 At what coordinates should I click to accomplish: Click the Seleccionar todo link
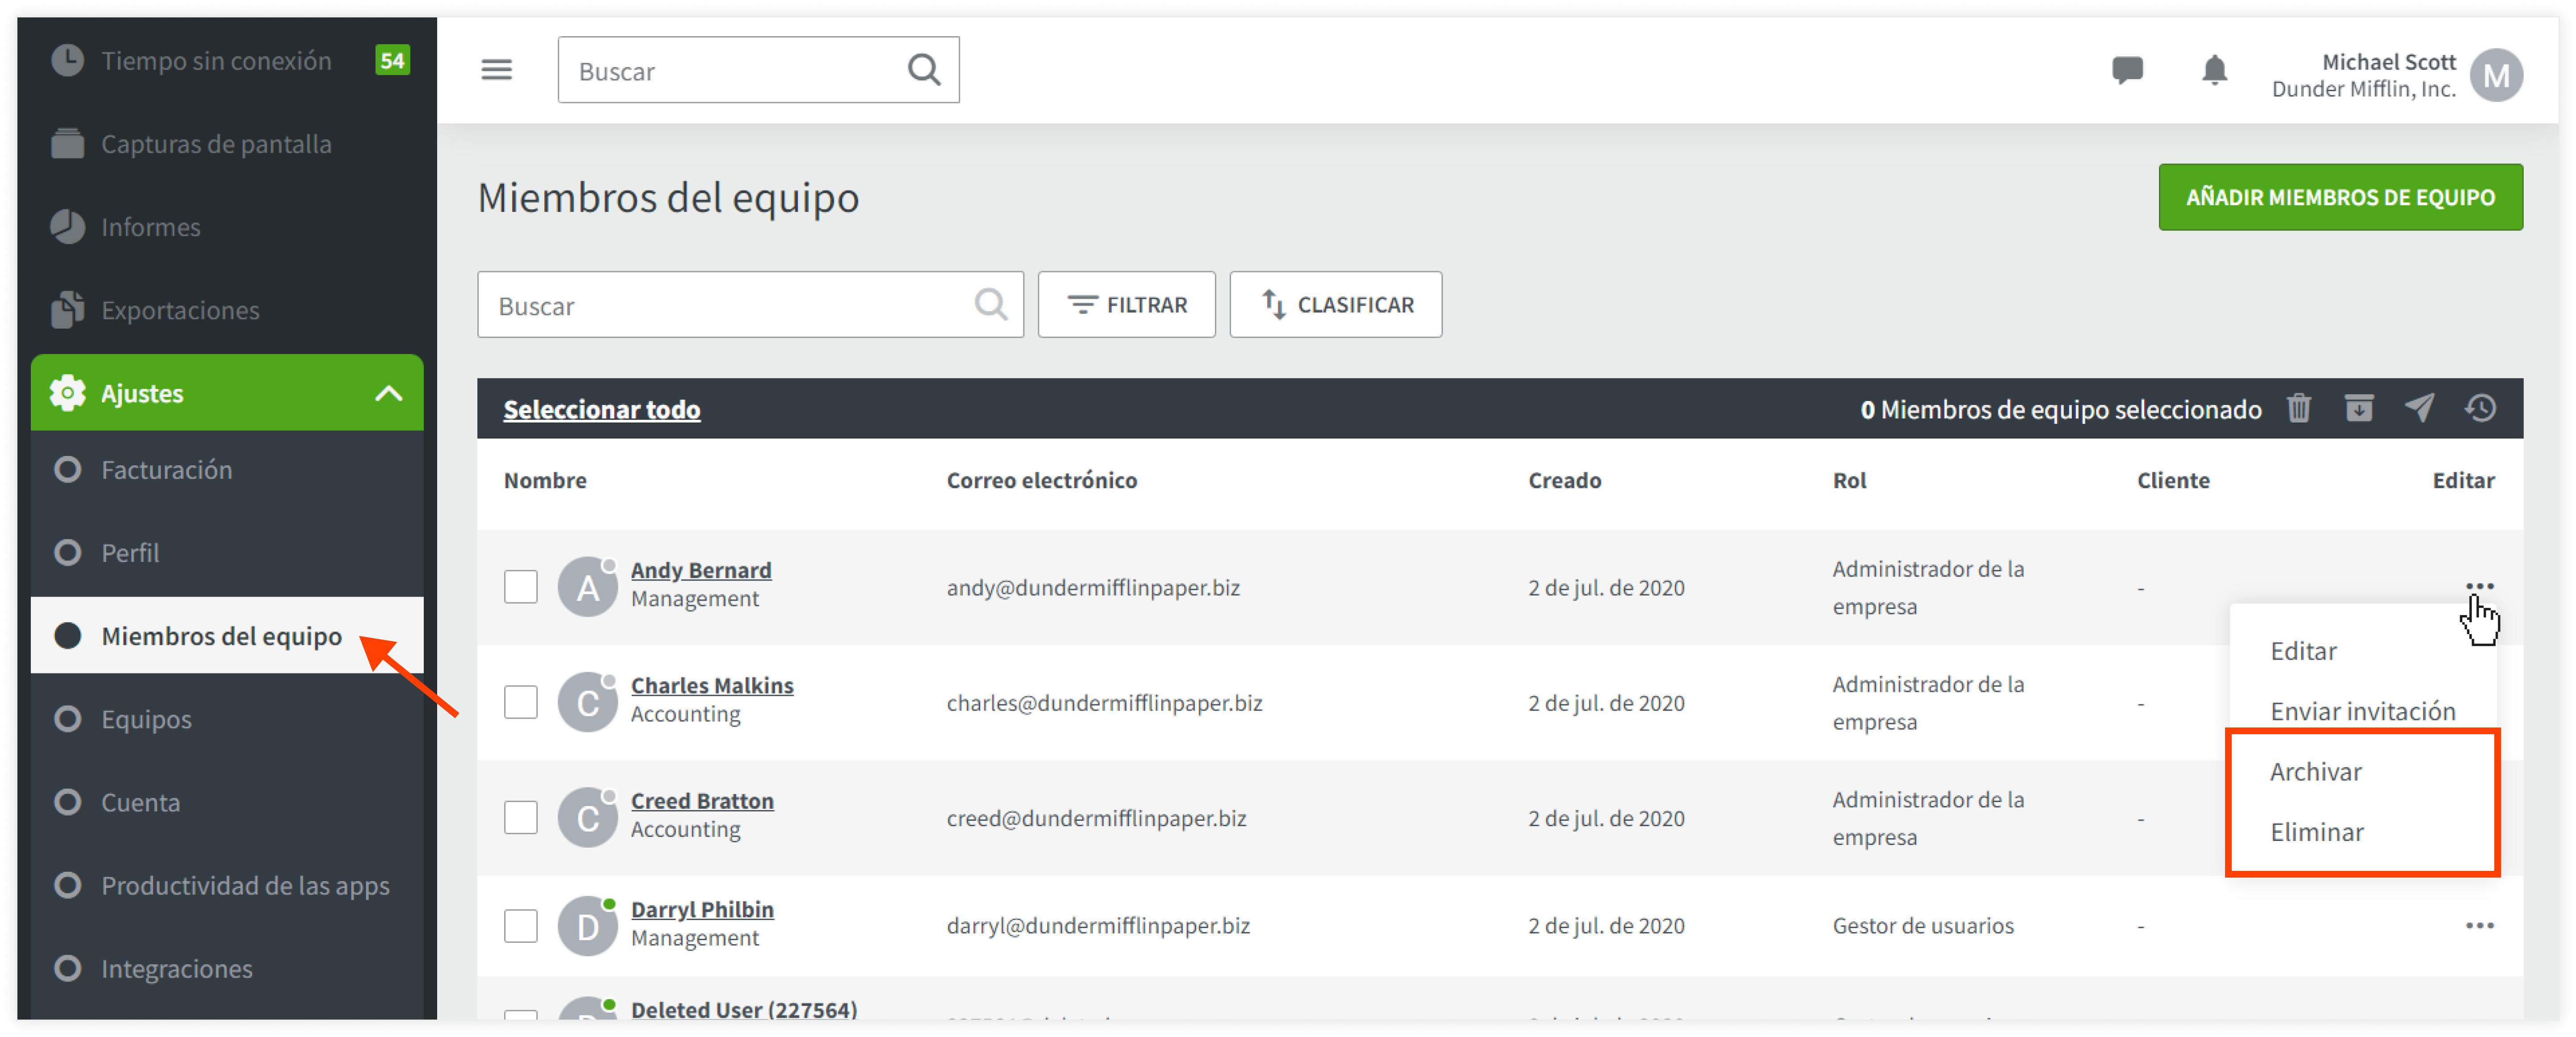pyautogui.click(x=601, y=409)
